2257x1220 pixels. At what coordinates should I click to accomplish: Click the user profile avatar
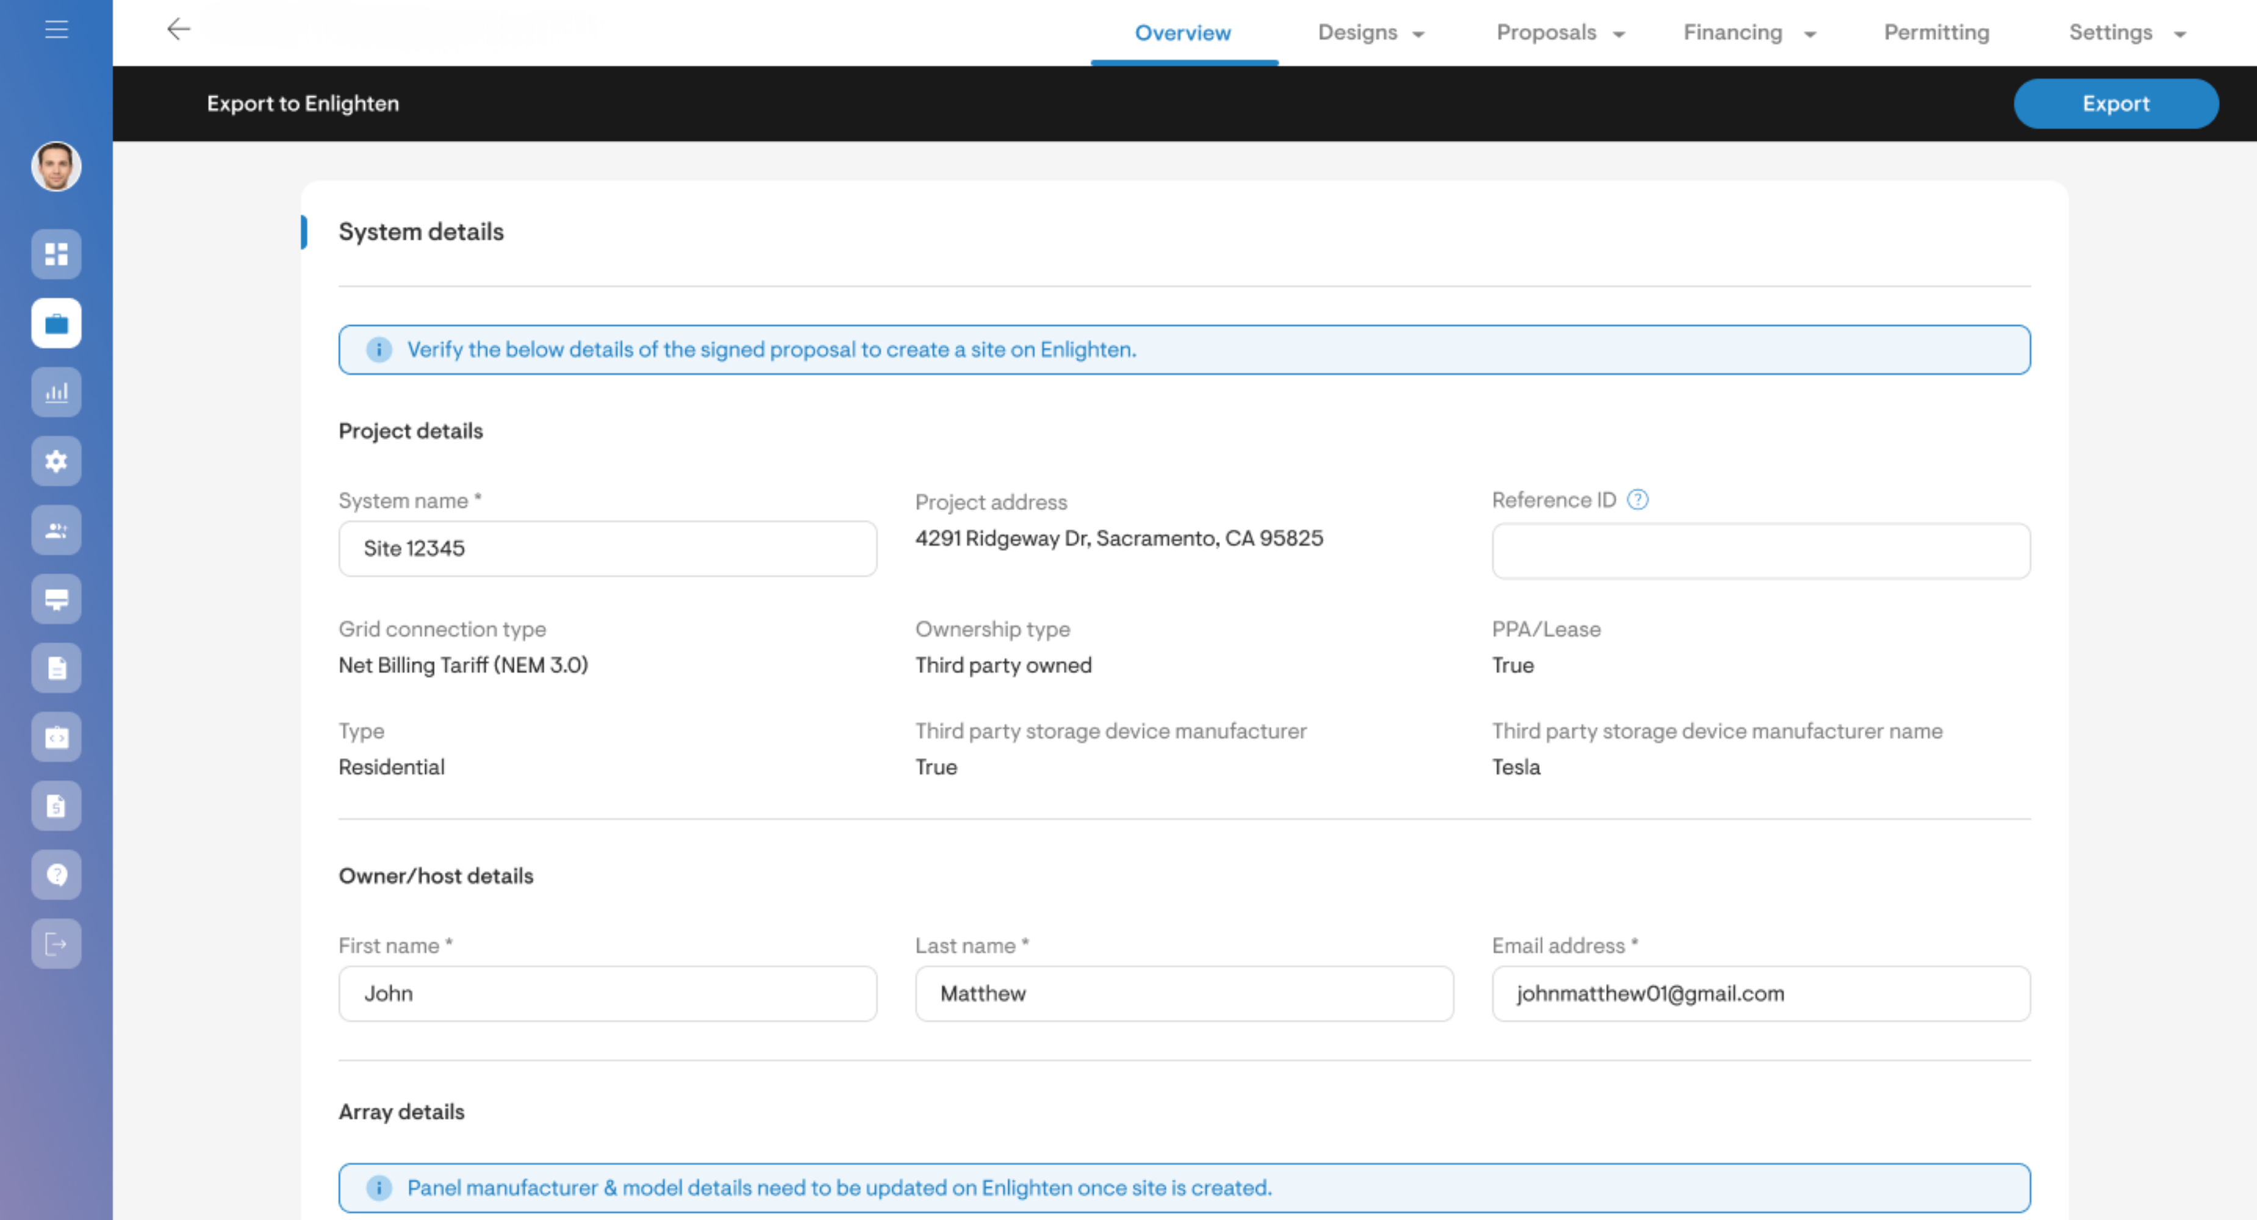click(x=56, y=167)
